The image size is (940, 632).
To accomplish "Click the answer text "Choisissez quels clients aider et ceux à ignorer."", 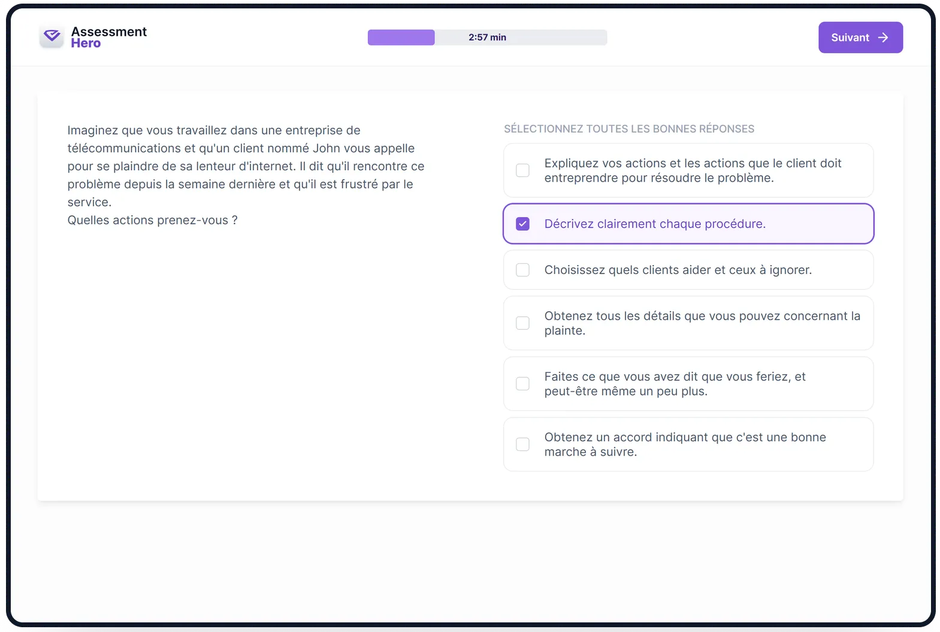I will 678,270.
